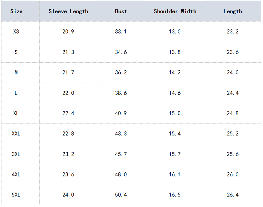
Task: Click the Size column header
Action: tap(16, 11)
